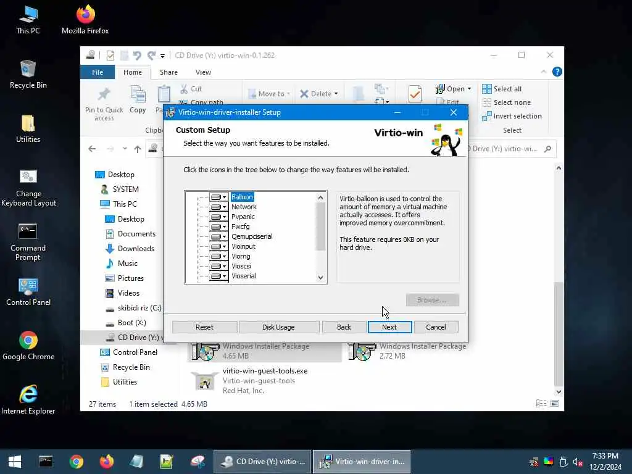Viewport: 632px width, 474px height.
Task: Select Downloads in the navigation pane
Action: 130,249
